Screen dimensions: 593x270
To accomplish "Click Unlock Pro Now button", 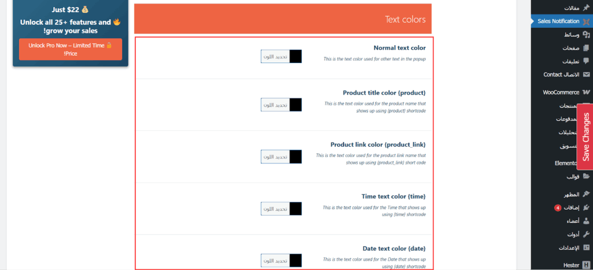I will click(x=70, y=49).
